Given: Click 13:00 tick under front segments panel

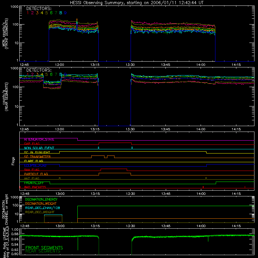Looking at the screenshot, I should pos(60,65).
